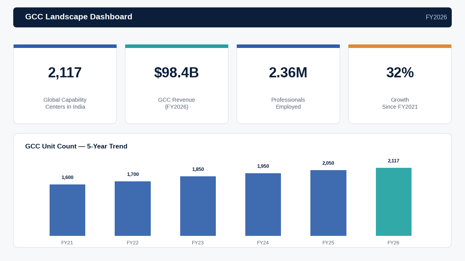465x261 pixels.
Task: Click the FY26 axis label
Action: (x=394, y=243)
